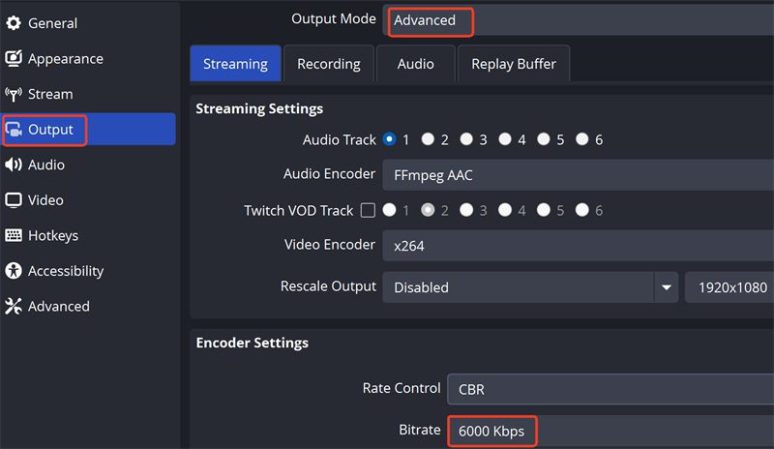Click the Hotkeys keyboard icon
This screenshot has width=774, height=449.
click(x=14, y=236)
